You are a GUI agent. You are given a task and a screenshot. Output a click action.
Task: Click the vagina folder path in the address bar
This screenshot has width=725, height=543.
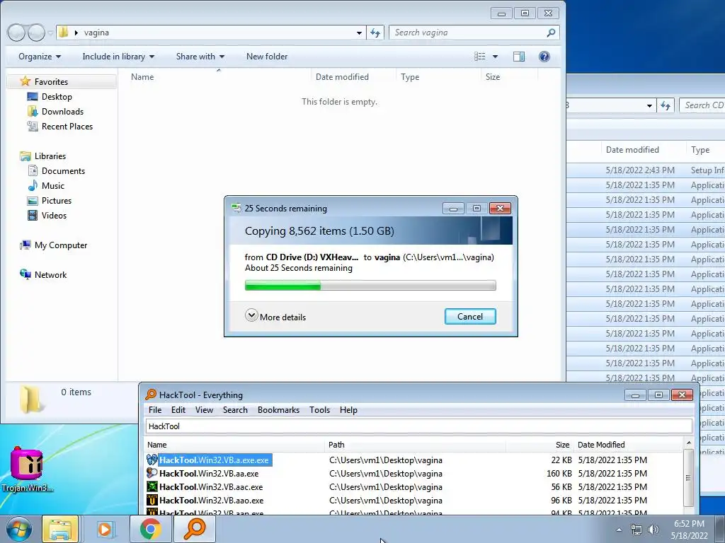[x=96, y=33]
